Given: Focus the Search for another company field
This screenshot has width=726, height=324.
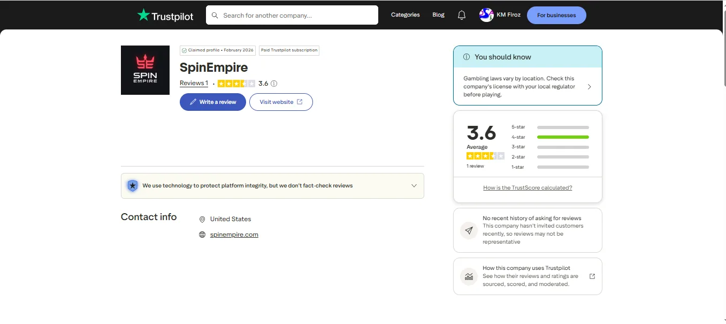Looking at the screenshot, I should (x=292, y=15).
